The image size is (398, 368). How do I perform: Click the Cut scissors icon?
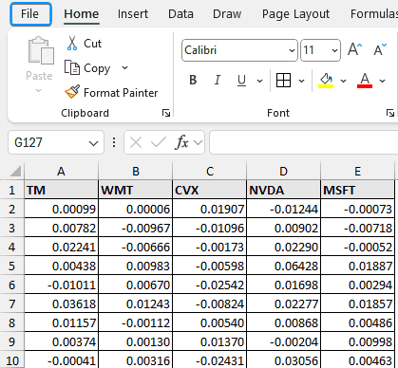(x=72, y=44)
